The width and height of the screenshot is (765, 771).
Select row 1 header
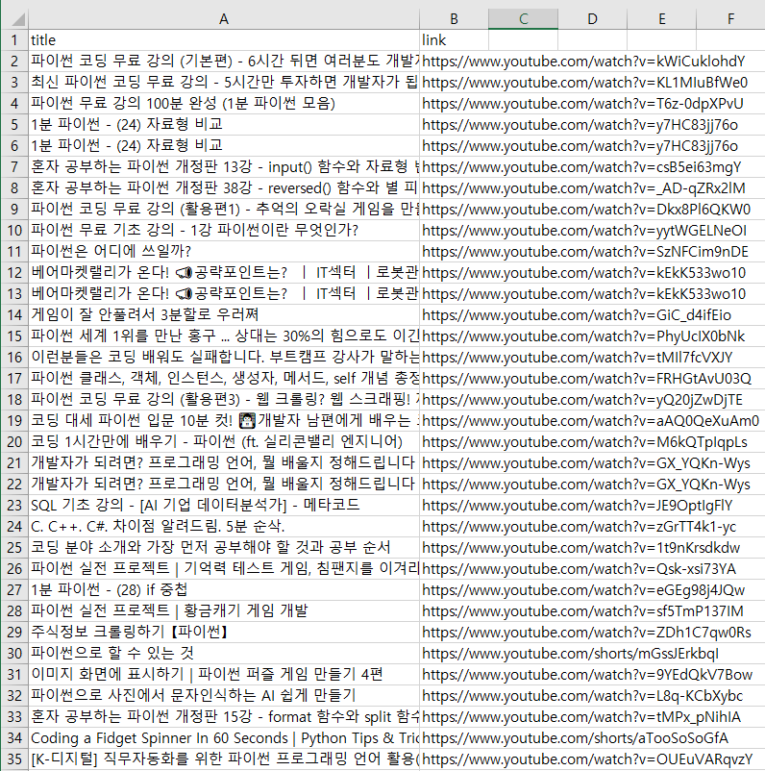point(14,39)
